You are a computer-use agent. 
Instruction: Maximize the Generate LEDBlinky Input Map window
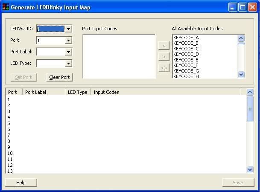pos(242,7)
